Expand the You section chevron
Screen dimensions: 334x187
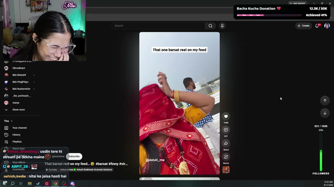click(11, 121)
